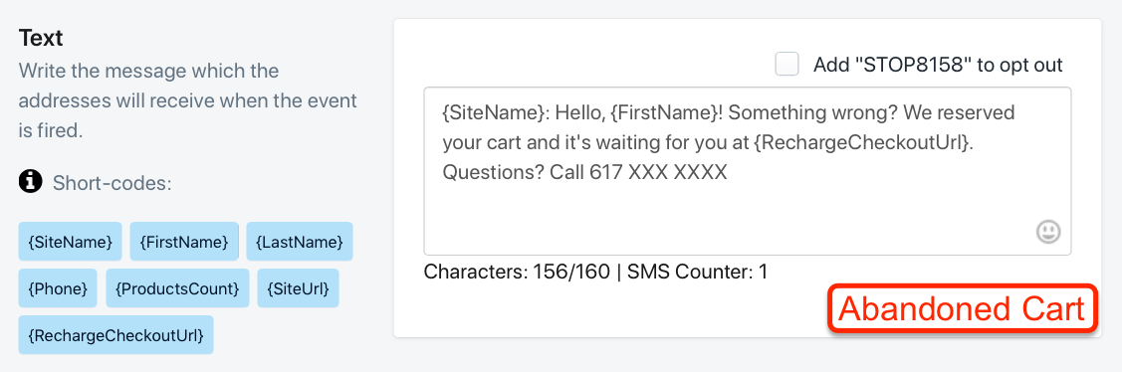Insert the {SiteName} short-code chip
Screen dimensions: 1122x372
click(x=70, y=242)
